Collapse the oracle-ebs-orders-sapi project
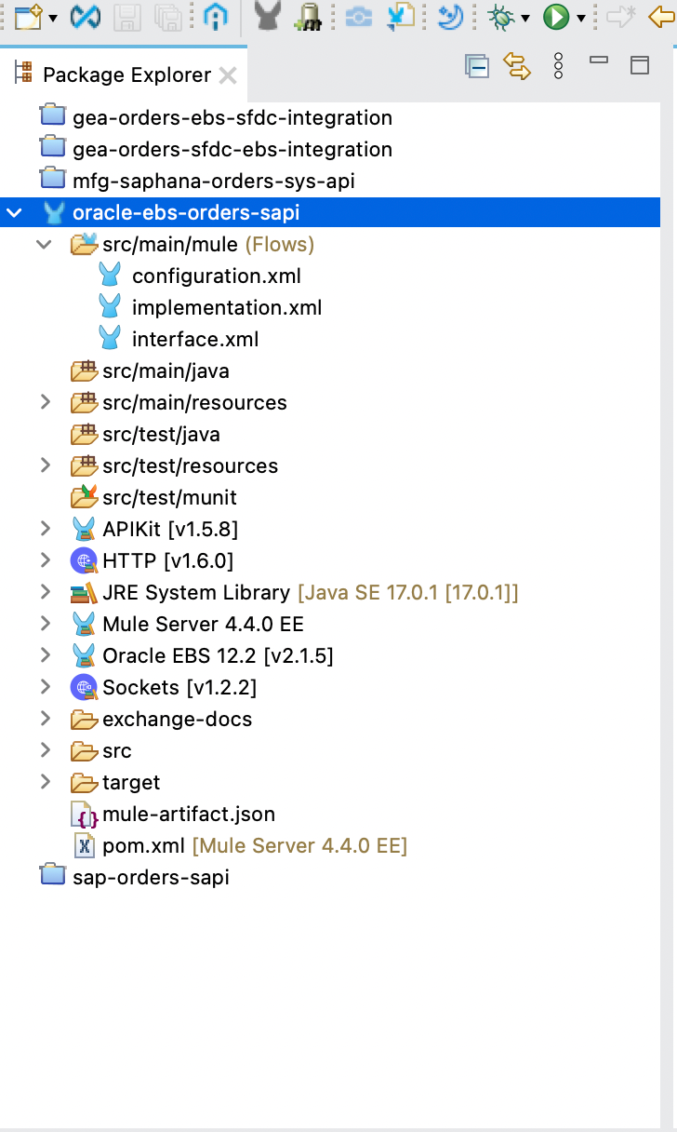 pyautogui.click(x=14, y=213)
